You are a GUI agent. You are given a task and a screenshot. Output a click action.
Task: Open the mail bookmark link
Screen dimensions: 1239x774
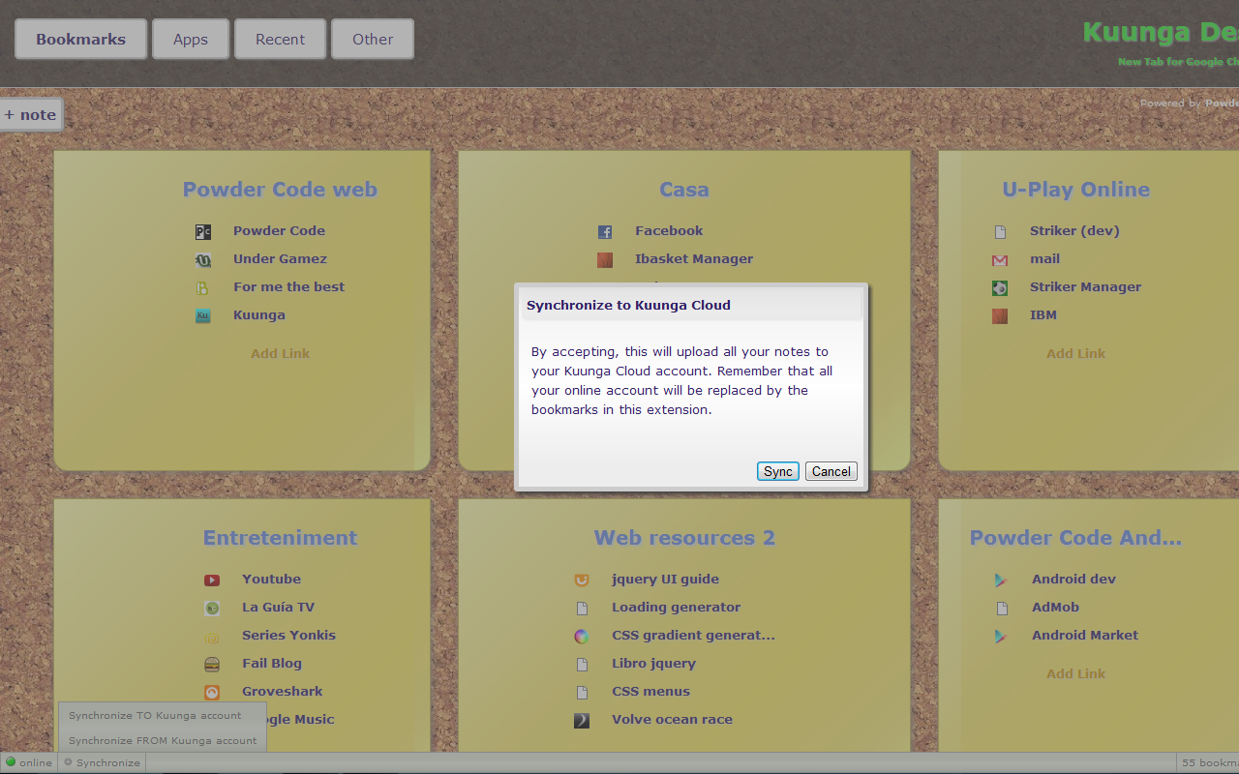[1044, 259]
